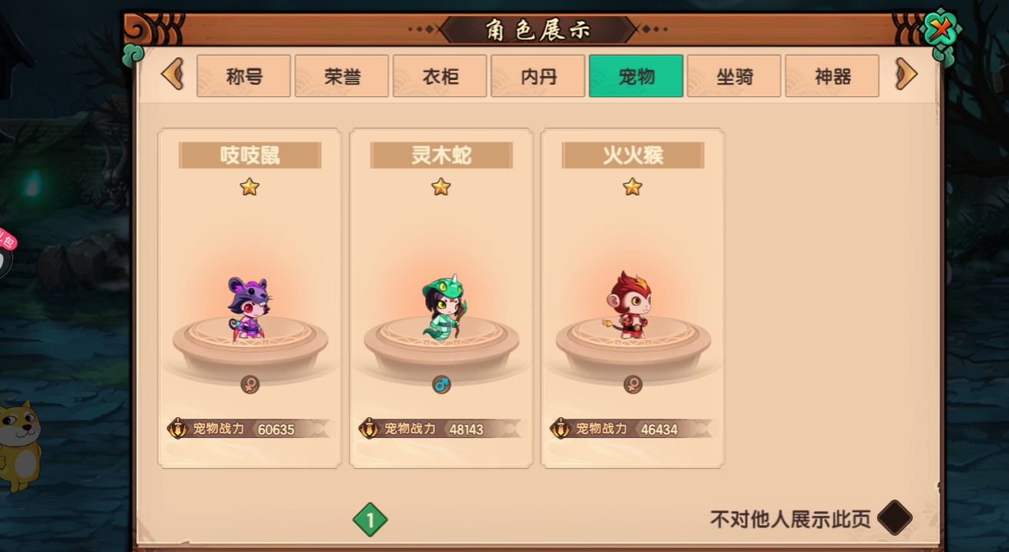Viewport: 1009px width, 552px height.
Task: Switch to the 称号 tab
Action: pos(243,76)
